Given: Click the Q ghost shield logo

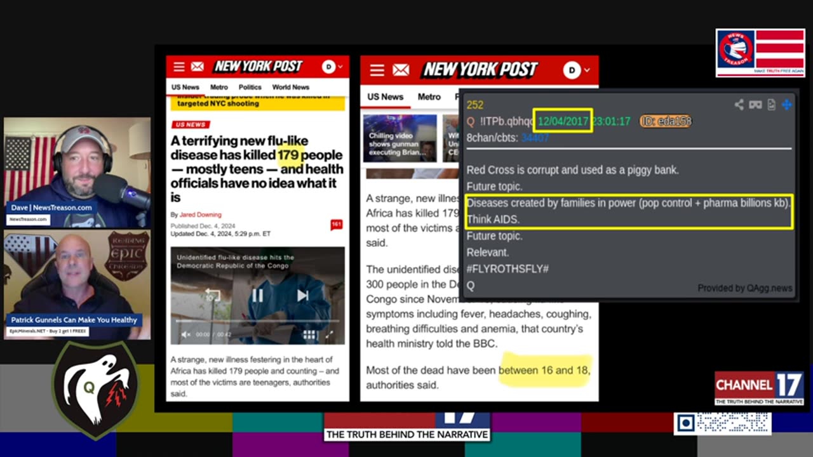Looking at the screenshot, I should coord(95,390).
